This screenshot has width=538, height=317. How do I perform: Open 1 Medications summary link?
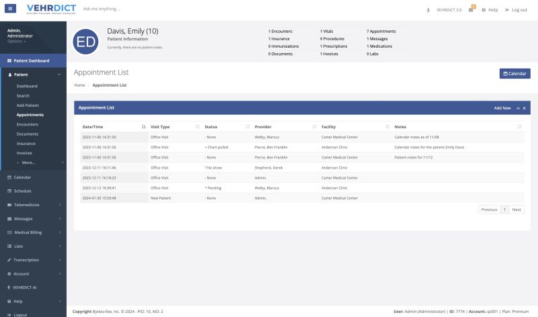(379, 46)
